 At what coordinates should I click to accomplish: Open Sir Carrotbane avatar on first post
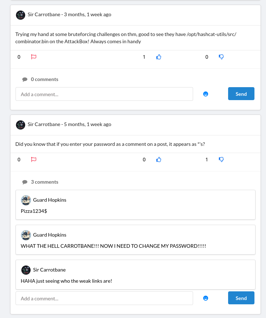[21, 15]
